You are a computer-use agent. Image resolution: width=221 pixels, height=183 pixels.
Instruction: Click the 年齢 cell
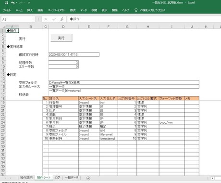point(63,115)
